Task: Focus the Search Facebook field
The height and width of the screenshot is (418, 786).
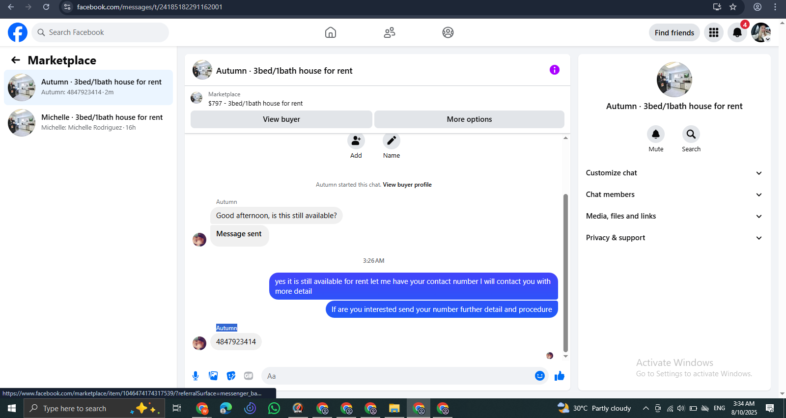Action: pos(100,32)
